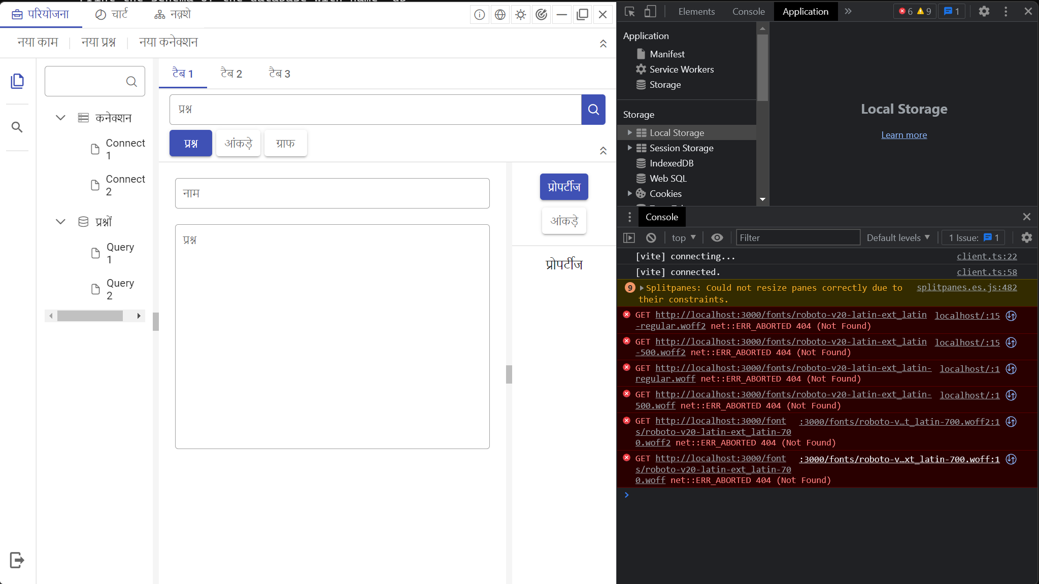Open the चार्ट tab
The image size is (1039, 584).
(111, 14)
